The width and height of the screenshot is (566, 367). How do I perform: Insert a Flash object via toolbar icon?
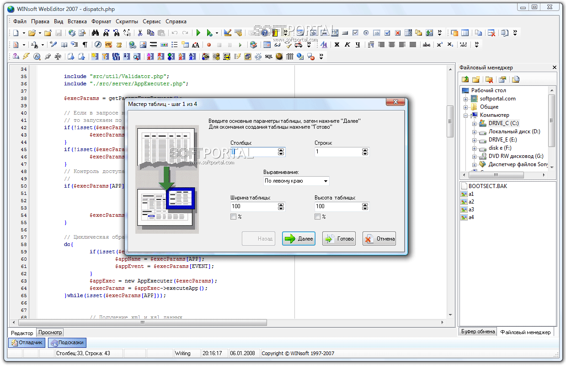coord(97,45)
